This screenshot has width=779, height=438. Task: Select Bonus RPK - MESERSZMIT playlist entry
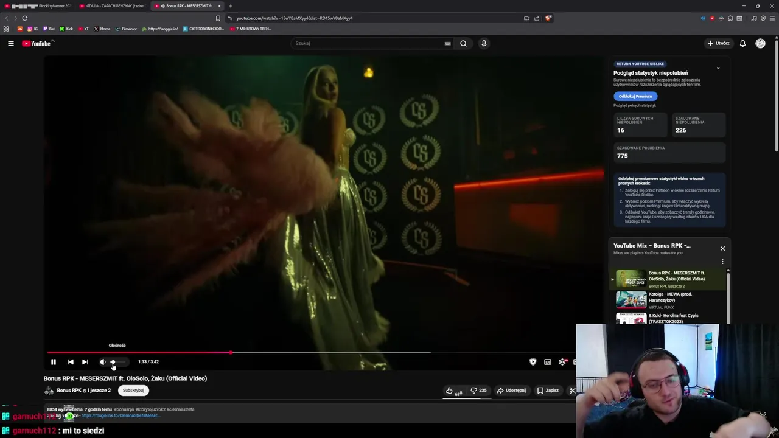[669, 279]
